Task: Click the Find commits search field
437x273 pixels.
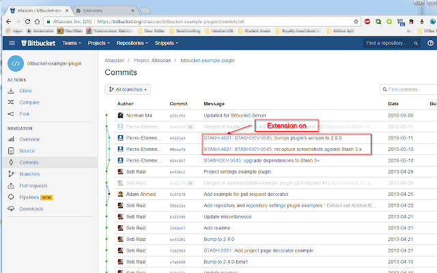Action: [408, 89]
